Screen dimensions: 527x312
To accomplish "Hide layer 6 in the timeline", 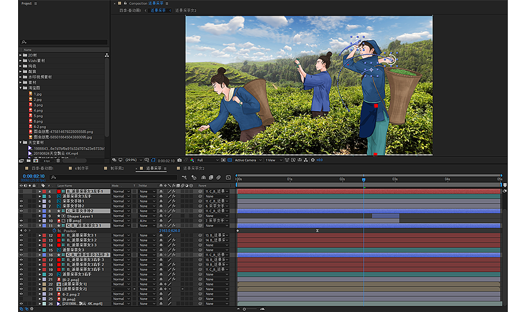I will 21,201.
